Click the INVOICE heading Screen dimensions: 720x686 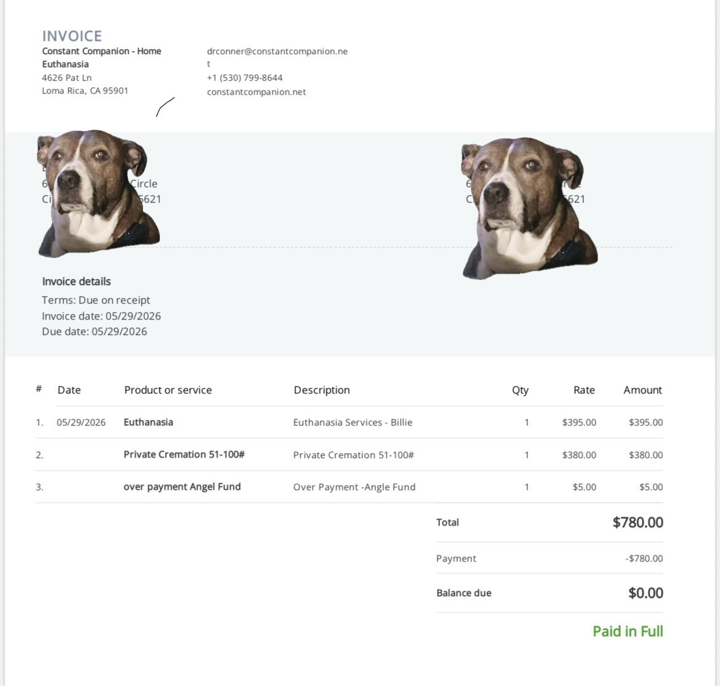(72, 36)
